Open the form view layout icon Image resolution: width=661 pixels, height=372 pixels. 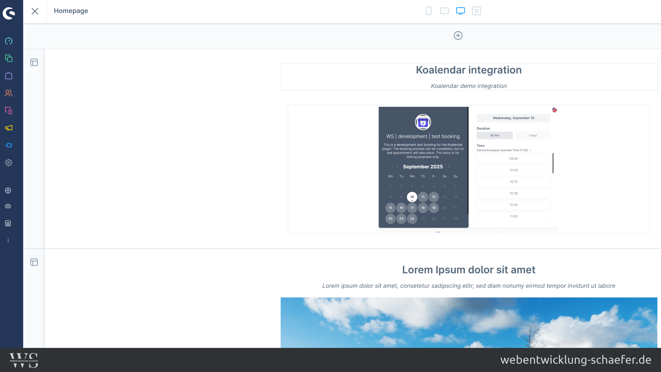pyautogui.click(x=476, y=11)
